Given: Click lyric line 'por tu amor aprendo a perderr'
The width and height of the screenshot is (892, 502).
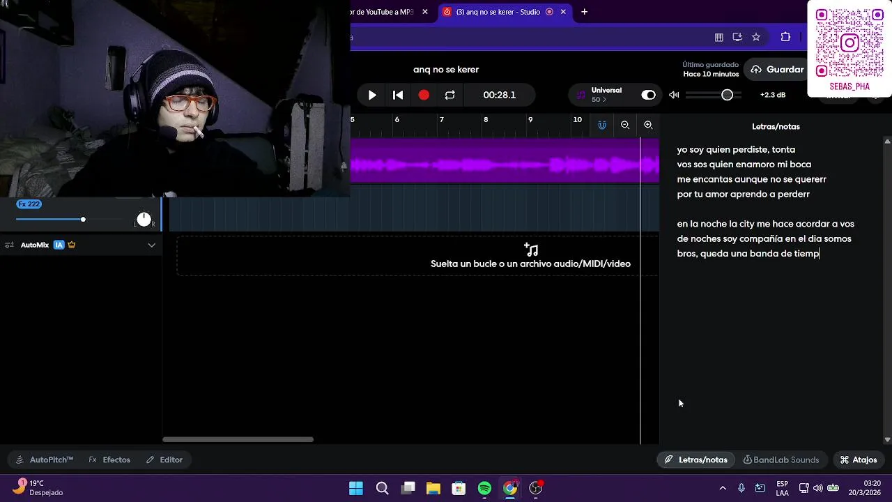Looking at the screenshot, I should tap(743, 194).
